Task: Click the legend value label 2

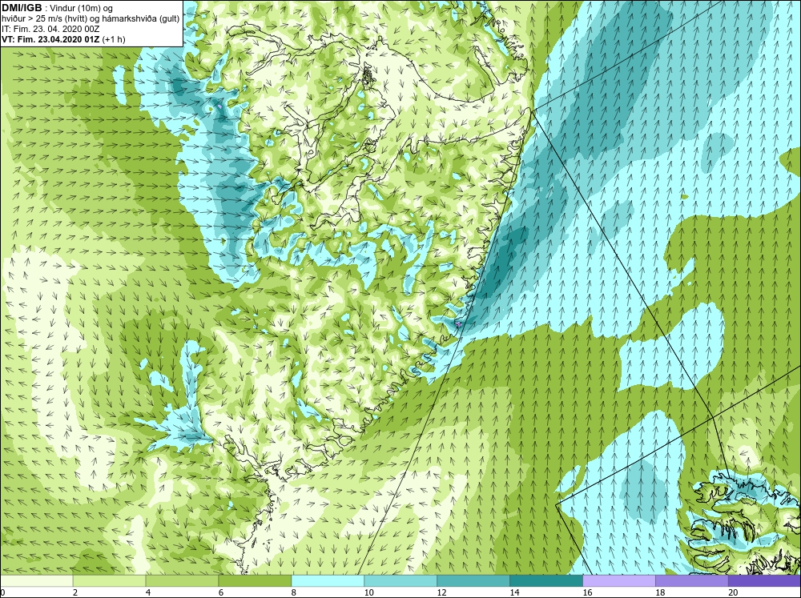Action: (75, 592)
